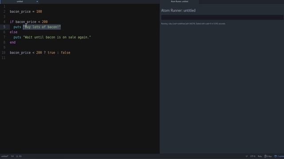Click the modified dot on untitled tab

pyautogui.click(x=37, y=2)
